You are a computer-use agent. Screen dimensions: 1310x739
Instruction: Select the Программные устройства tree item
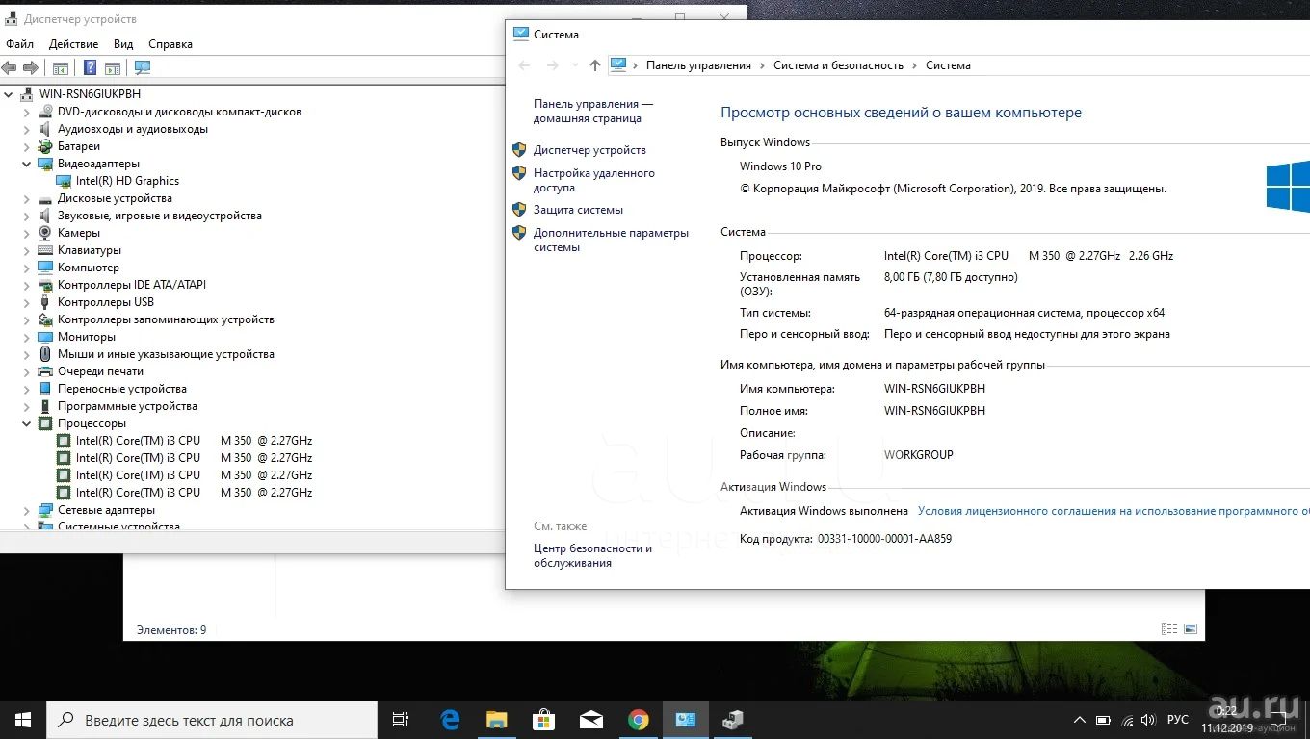pyautogui.click(x=127, y=406)
